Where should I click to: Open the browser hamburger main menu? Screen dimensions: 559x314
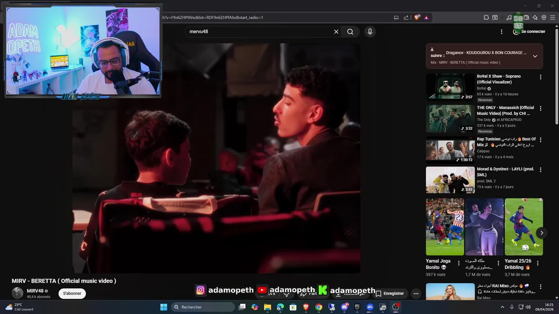pyautogui.click(x=552, y=17)
